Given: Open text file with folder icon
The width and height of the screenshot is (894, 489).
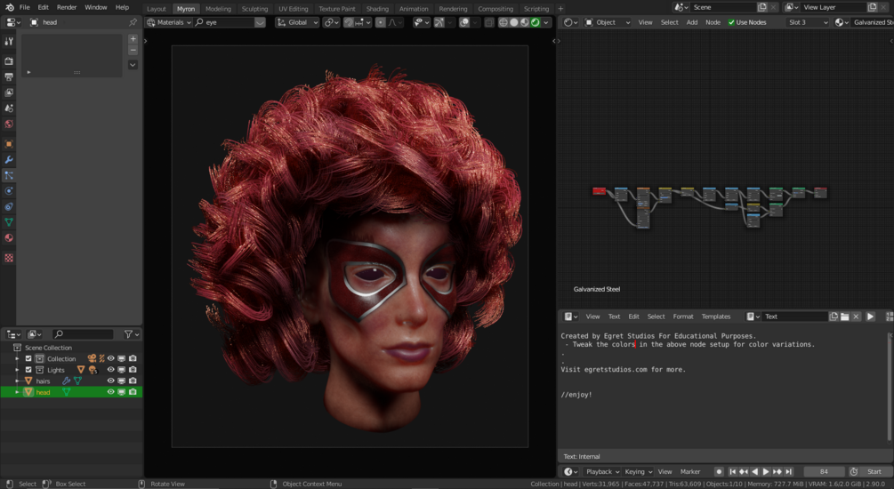Looking at the screenshot, I should [x=844, y=317].
